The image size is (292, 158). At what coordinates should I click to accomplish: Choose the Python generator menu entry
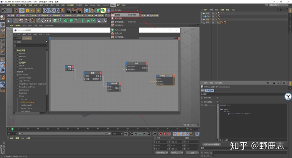pyautogui.click(x=125, y=30)
